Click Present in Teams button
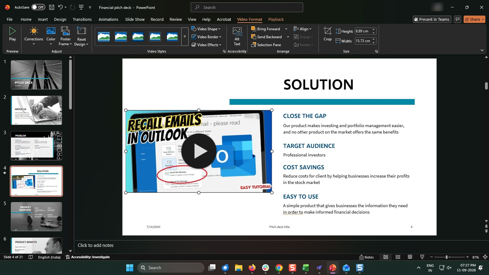This screenshot has height=275, width=489. point(432,19)
